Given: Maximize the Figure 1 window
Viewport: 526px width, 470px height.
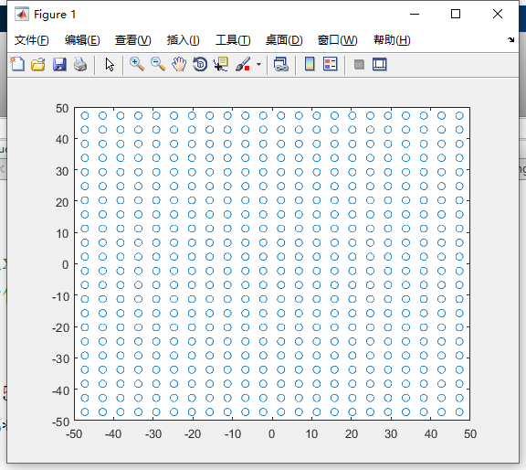Looking at the screenshot, I should point(456,14).
